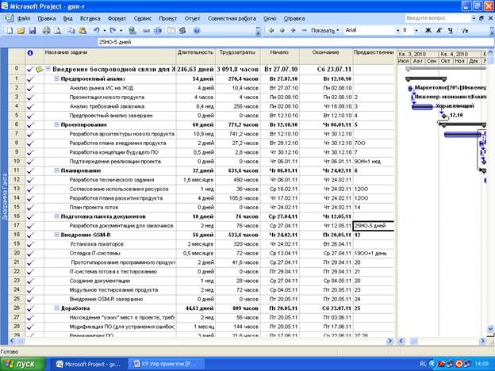Click the New project file icon
This screenshot has width=495, height=371.
(x=9, y=30)
